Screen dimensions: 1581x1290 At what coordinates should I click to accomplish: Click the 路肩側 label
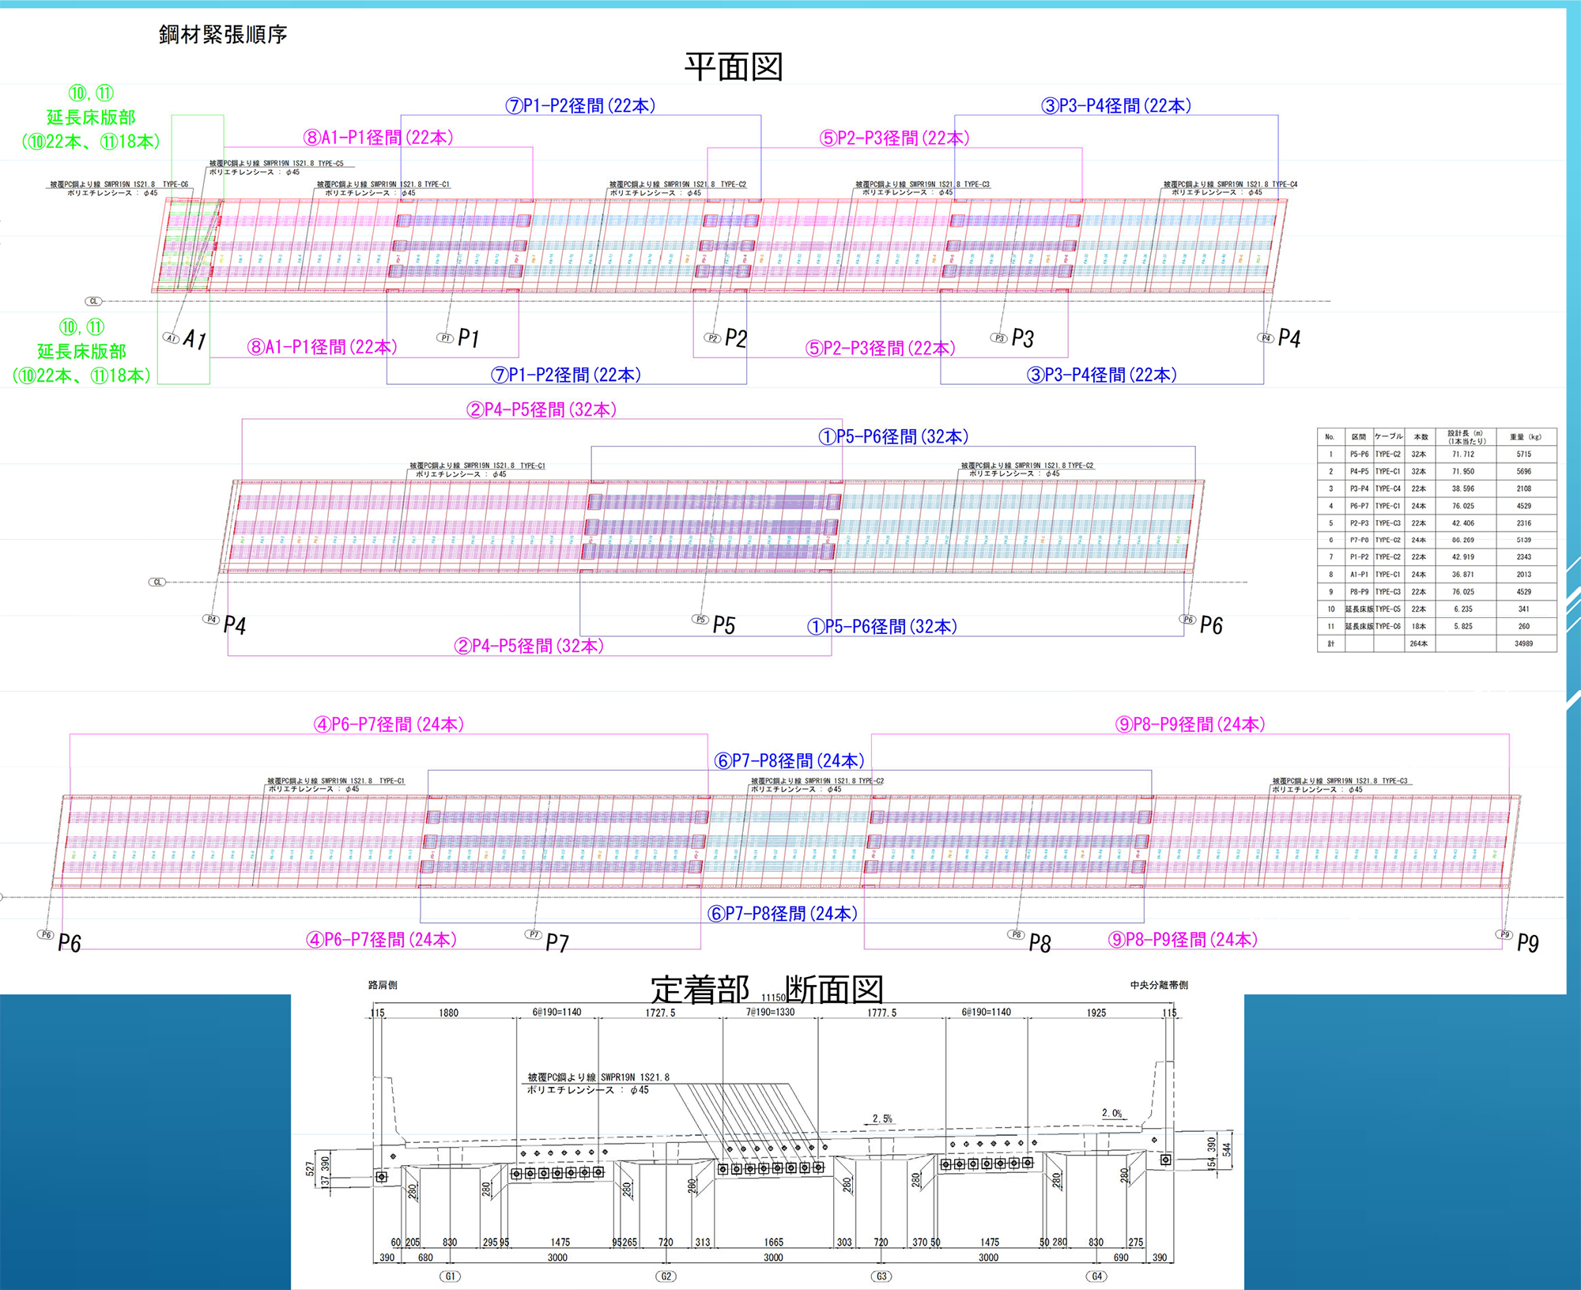[383, 985]
